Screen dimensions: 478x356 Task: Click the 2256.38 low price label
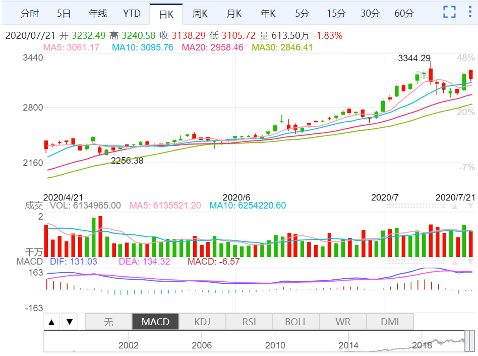click(x=127, y=161)
